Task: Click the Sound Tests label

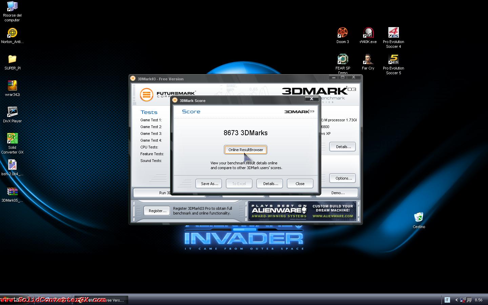Action: [x=151, y=161]
